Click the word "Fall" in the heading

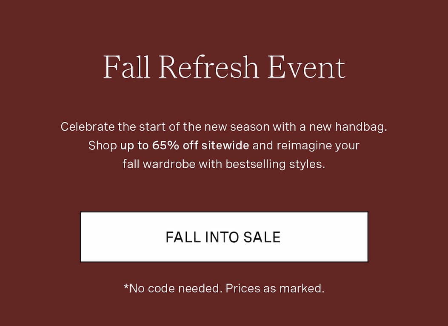126,67
